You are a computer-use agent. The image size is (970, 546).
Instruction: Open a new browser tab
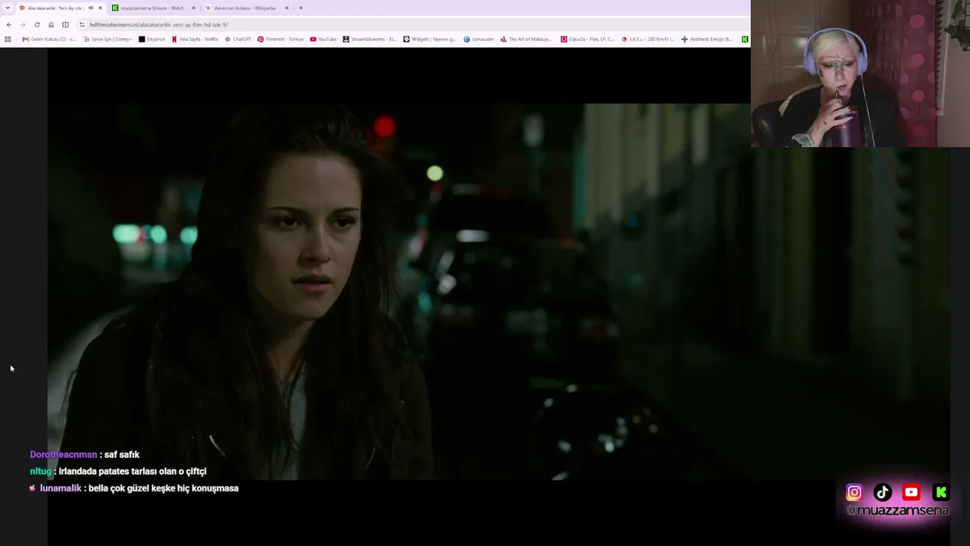(301, 8)
